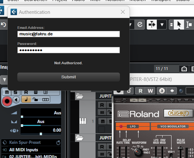Viewport: 194px width, 158px height.
Task: Toggle the Mute M button in Inspector
Action: pyautogui.click(x=7, y=92)
